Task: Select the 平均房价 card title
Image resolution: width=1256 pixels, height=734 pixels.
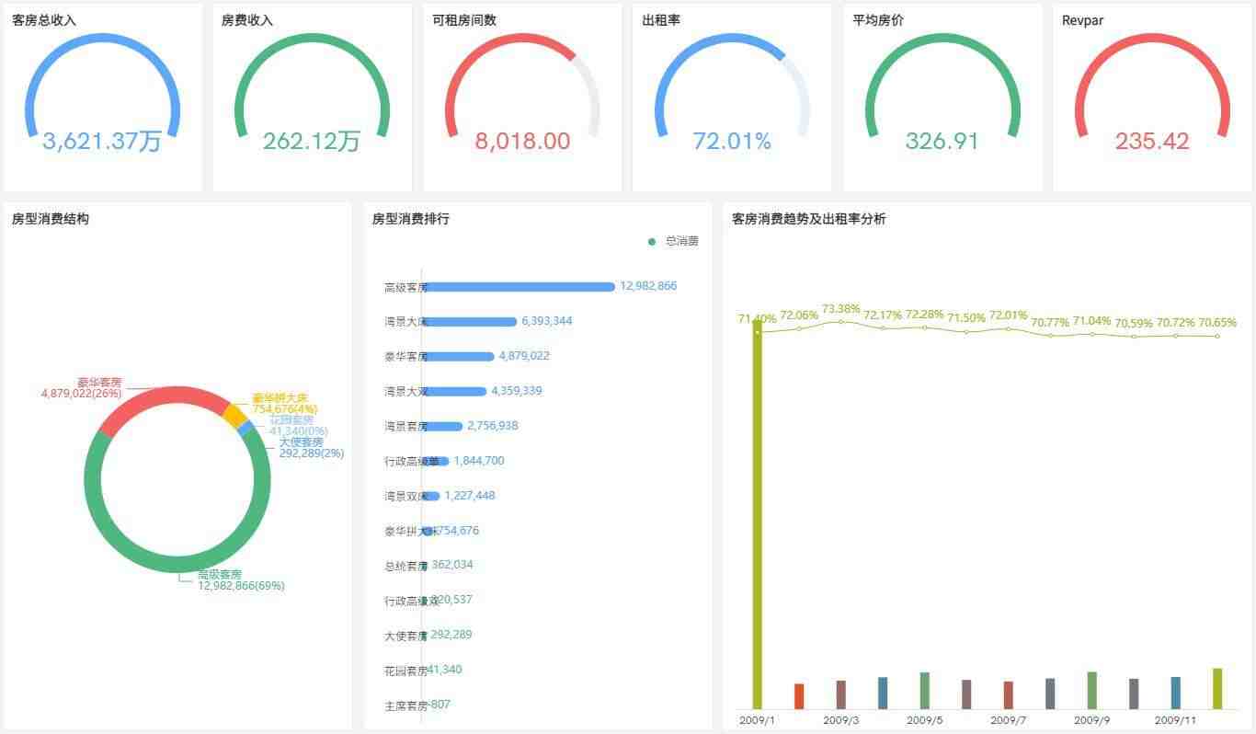Action: [878, 20]
